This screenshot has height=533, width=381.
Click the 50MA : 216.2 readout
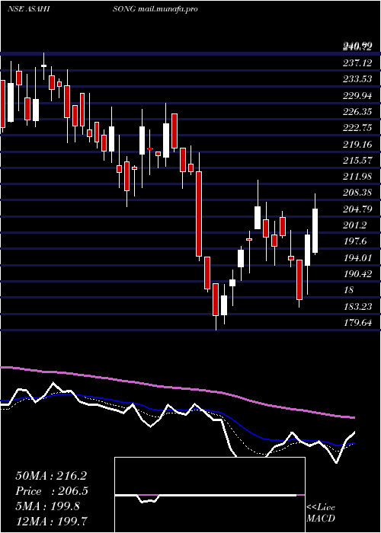(x=51, y=476)
